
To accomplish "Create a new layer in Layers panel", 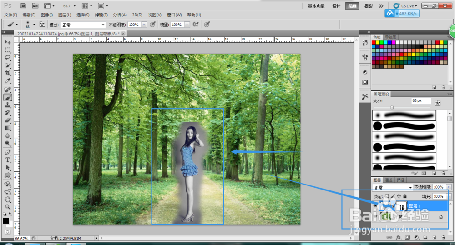I will (435, 237).
